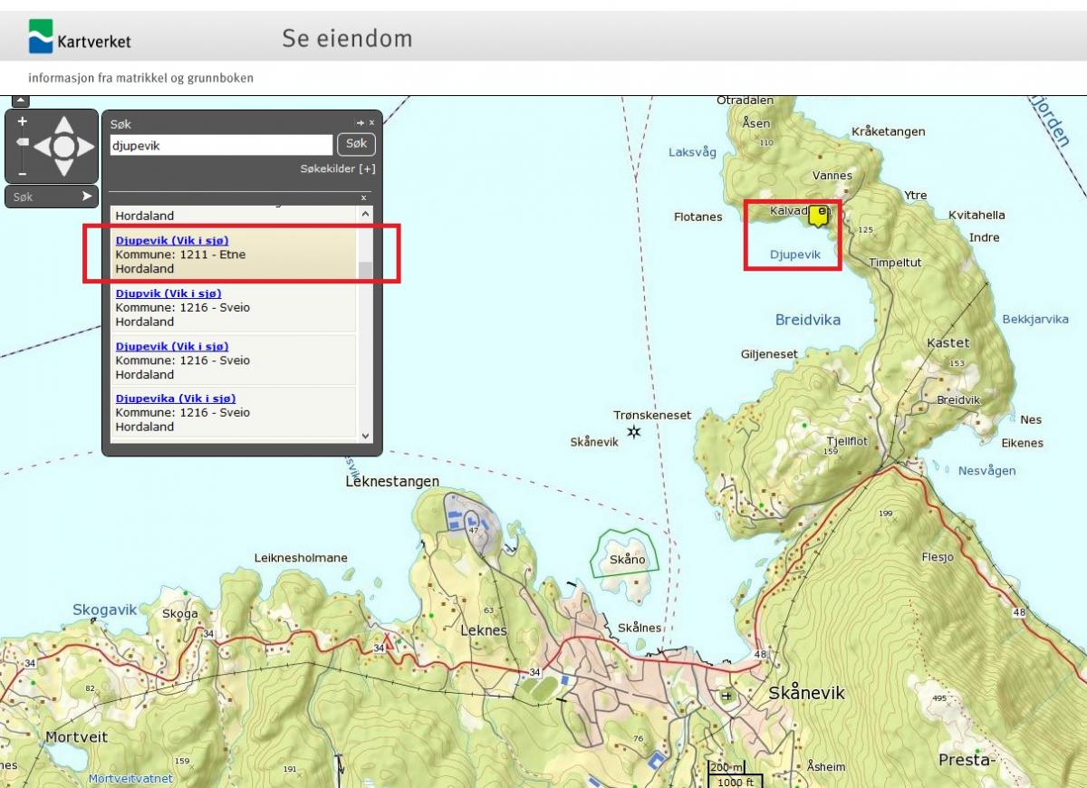Screen dimensions: 1087x788
Task: Pan the map south with down arrow
Action: tap(63, 169)
